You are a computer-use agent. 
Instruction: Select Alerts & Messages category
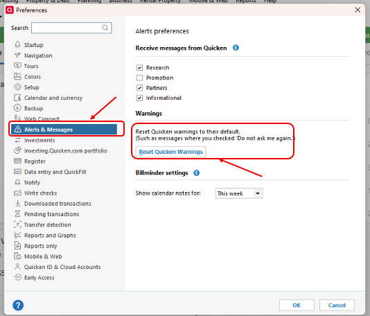pos(64,130)
